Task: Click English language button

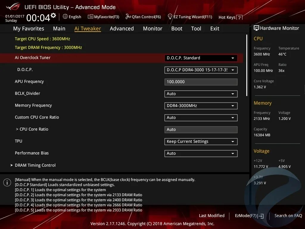Action: coord(72,17)
